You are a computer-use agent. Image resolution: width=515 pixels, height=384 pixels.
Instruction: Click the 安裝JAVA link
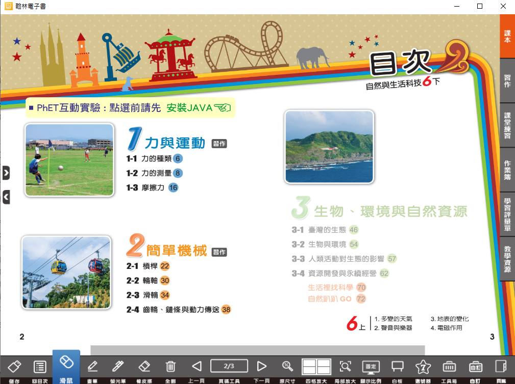(198, 108)
